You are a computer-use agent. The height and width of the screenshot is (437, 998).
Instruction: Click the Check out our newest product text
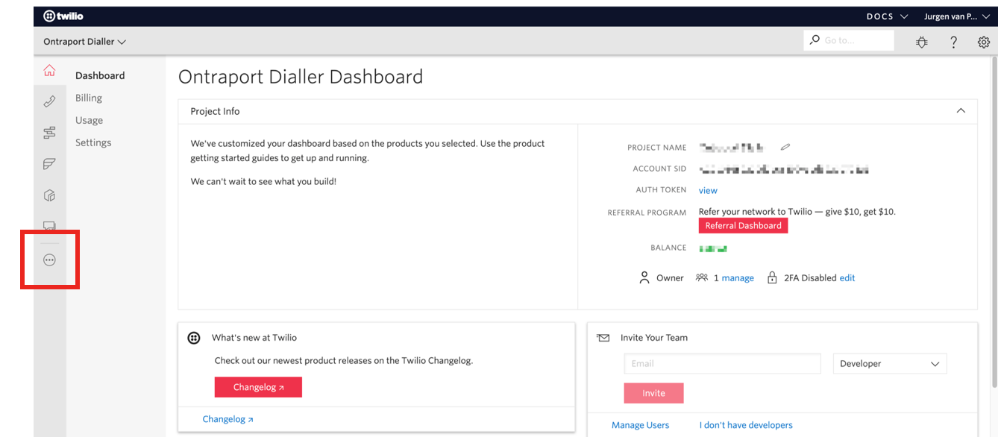344,360
